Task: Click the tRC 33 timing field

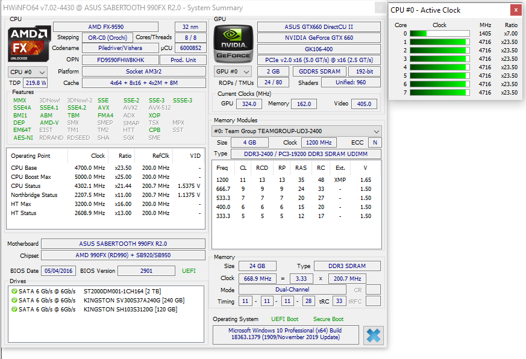Action: (x=339, y=301)
